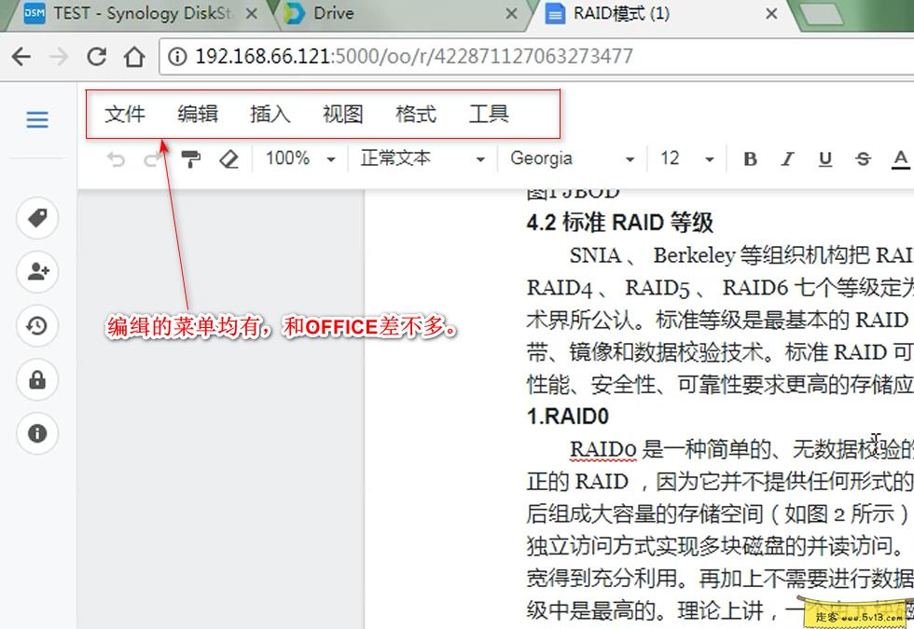Toggle bold formatting
The image size is (914, 629).
[x=749, y=158]
